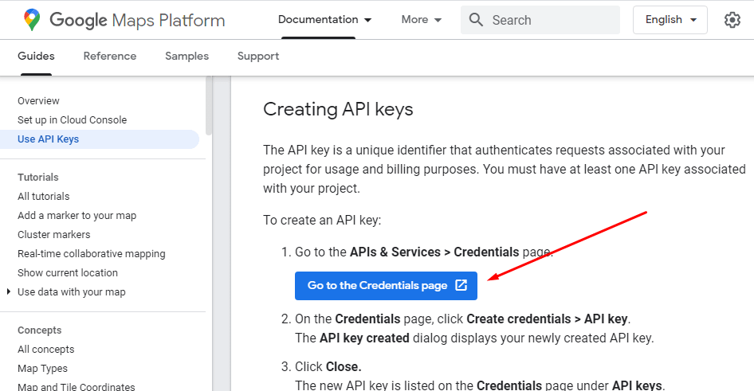Click the external link icon on Credentials button
This screenshot has width=754, height=391.
point(461,285)
